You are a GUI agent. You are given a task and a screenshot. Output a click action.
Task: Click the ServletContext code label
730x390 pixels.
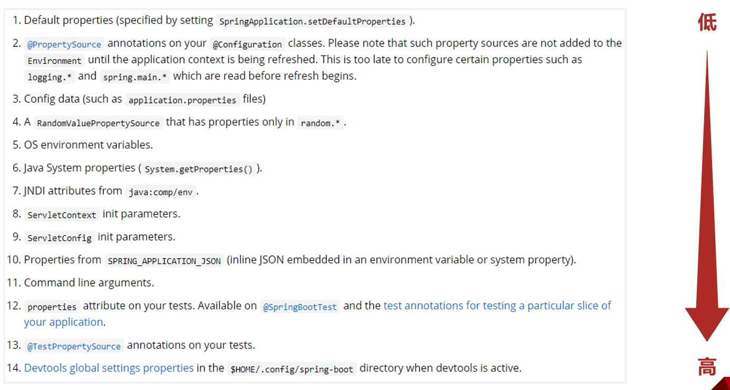[62, 215]
